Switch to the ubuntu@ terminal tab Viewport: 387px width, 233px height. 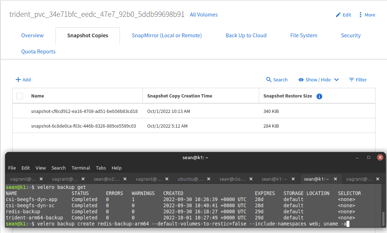[x=190, y=179]
